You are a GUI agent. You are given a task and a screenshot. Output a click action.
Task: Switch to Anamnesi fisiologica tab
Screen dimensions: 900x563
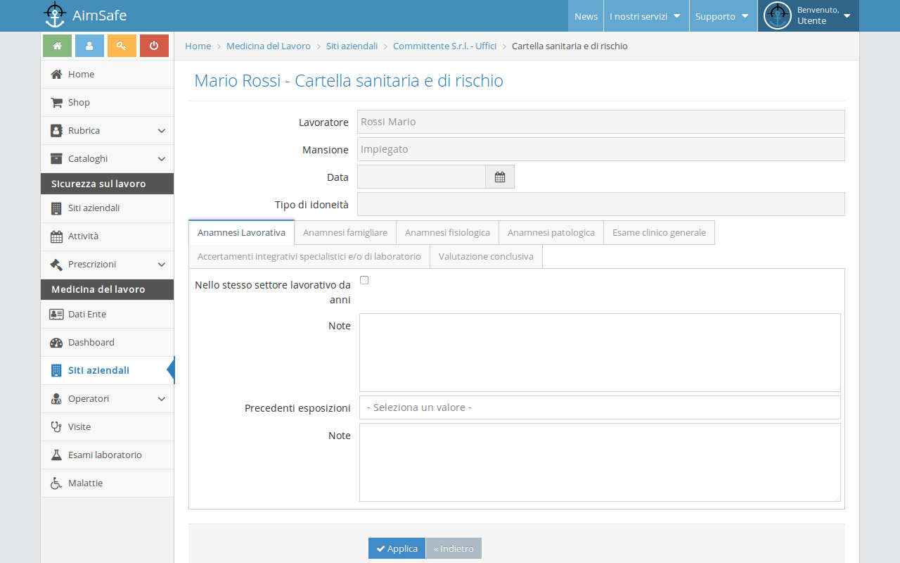click(x=447, y=232)
